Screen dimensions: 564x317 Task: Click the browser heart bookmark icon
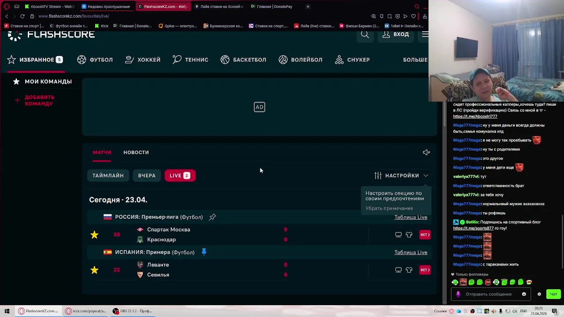tap(413, 16)
